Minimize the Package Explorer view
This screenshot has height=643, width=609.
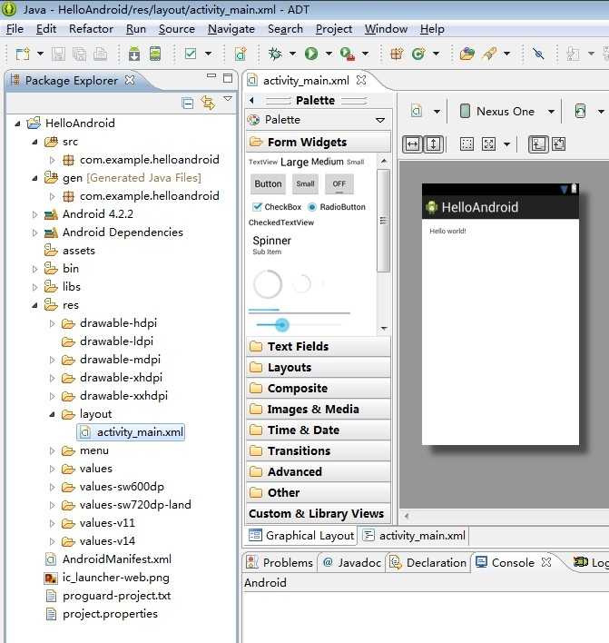point(211,76)
